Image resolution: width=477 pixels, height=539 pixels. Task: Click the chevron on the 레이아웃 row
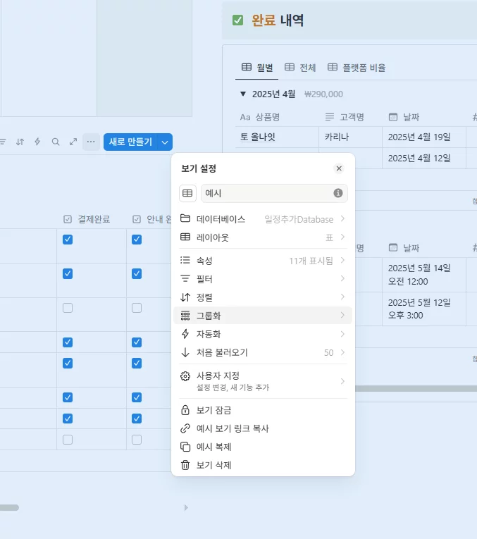coord(342,237)
